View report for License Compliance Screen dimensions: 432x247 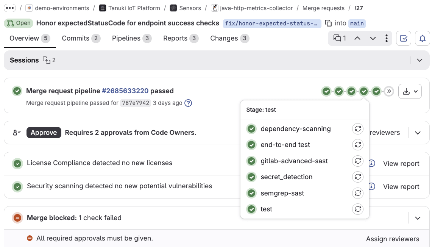pos(401,164)
